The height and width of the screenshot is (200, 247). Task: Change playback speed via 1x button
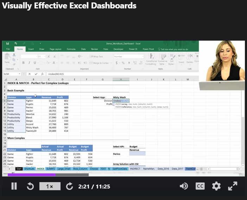(50, 186)
